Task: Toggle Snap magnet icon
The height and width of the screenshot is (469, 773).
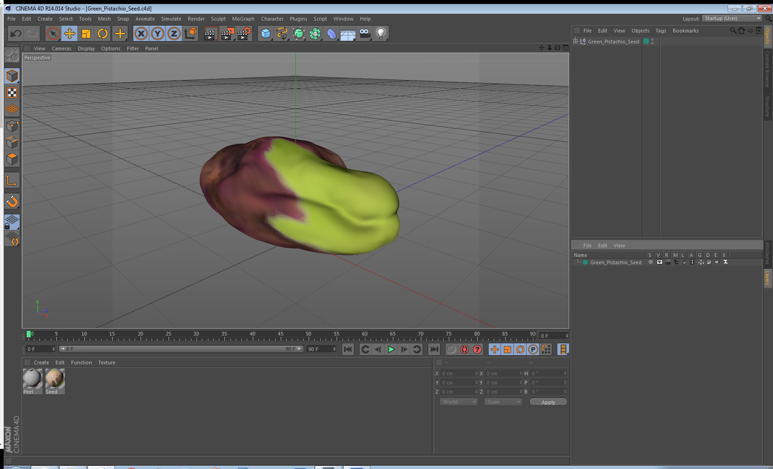Action: pos(12,201)
